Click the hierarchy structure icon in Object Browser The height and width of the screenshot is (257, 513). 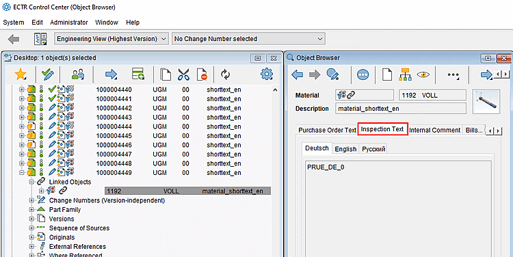point(405,75)
